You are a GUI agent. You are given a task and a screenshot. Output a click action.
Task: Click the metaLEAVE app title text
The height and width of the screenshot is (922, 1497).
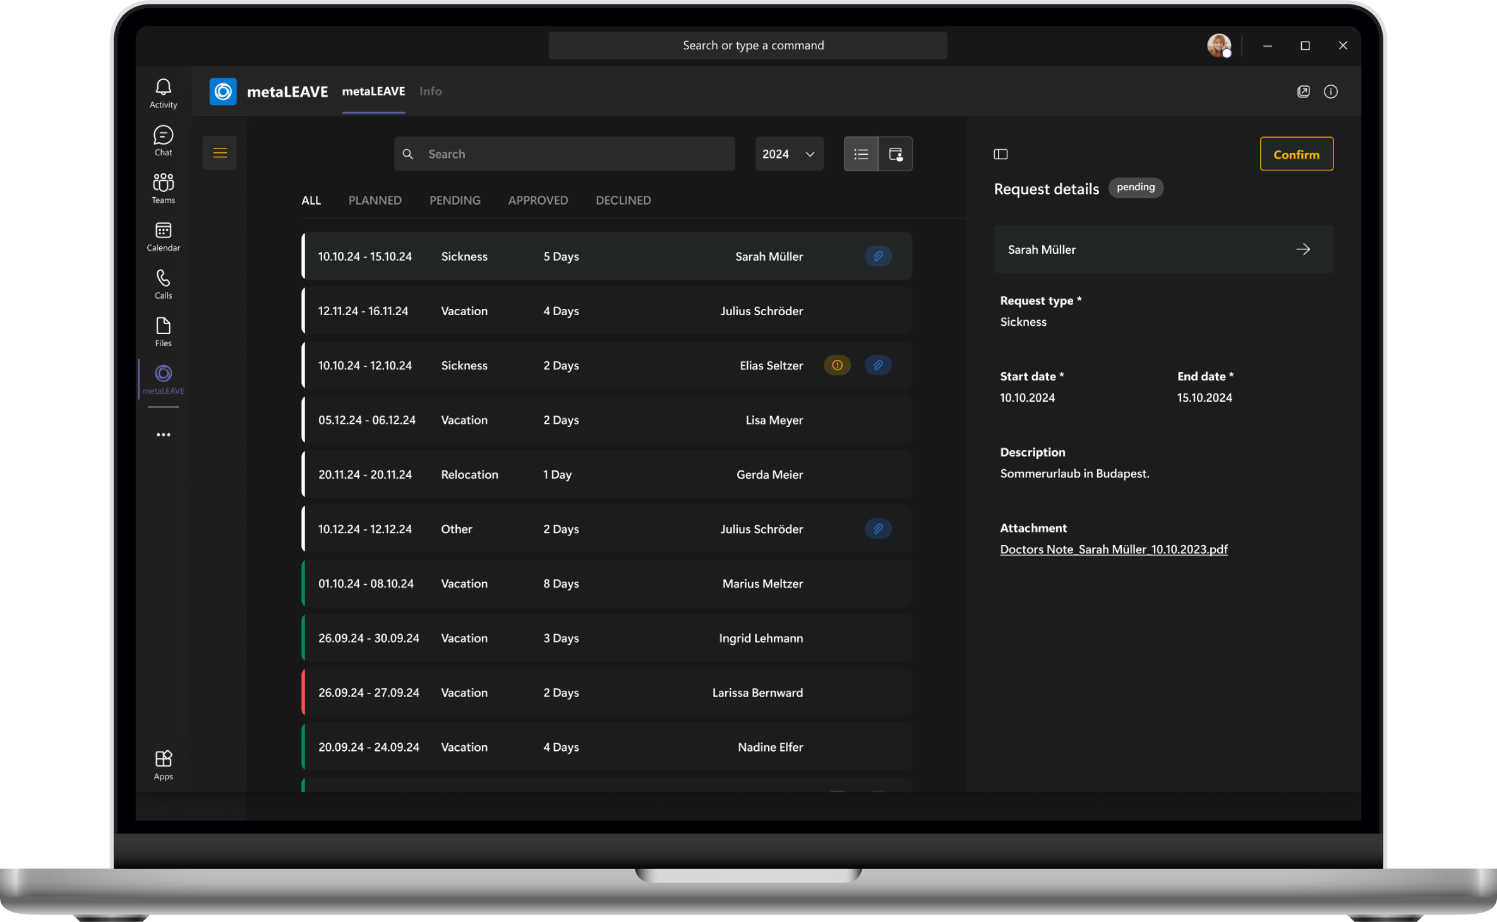[x=287, y=92]
